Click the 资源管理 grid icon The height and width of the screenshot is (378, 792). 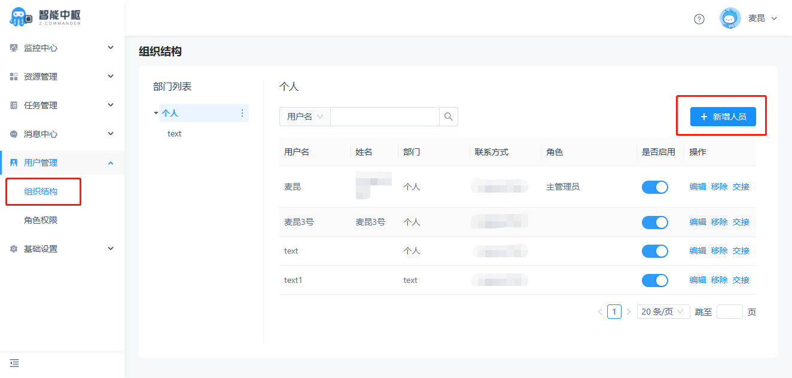[x=14, y=77]
